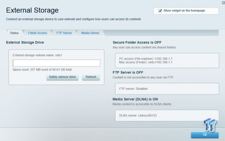
Task: Click the Space used 257 MB text
Action: (x=42, y=69)
